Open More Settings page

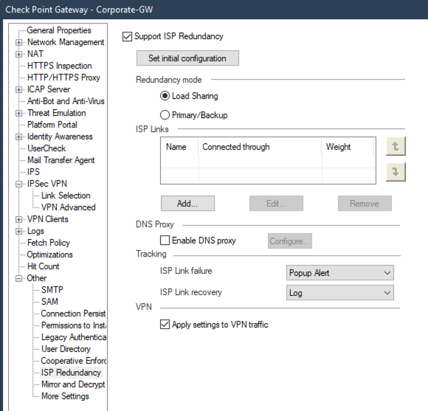click(x=65, y=396)
